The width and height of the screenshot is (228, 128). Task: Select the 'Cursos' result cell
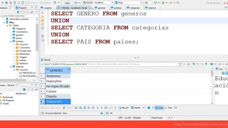tap(58, 91)
